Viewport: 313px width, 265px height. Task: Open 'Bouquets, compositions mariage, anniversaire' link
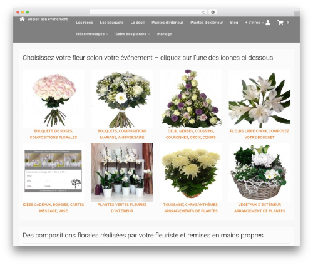[122, 134]
